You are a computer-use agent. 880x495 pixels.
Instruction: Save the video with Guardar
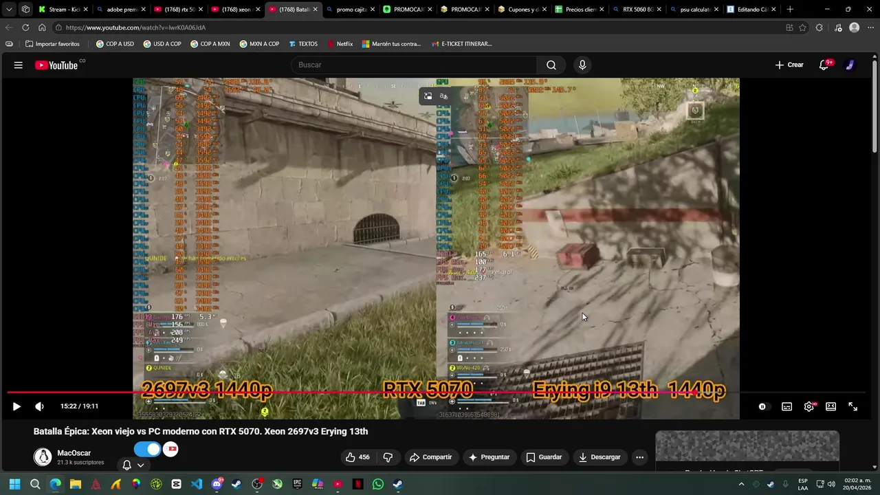coord(544,457)
